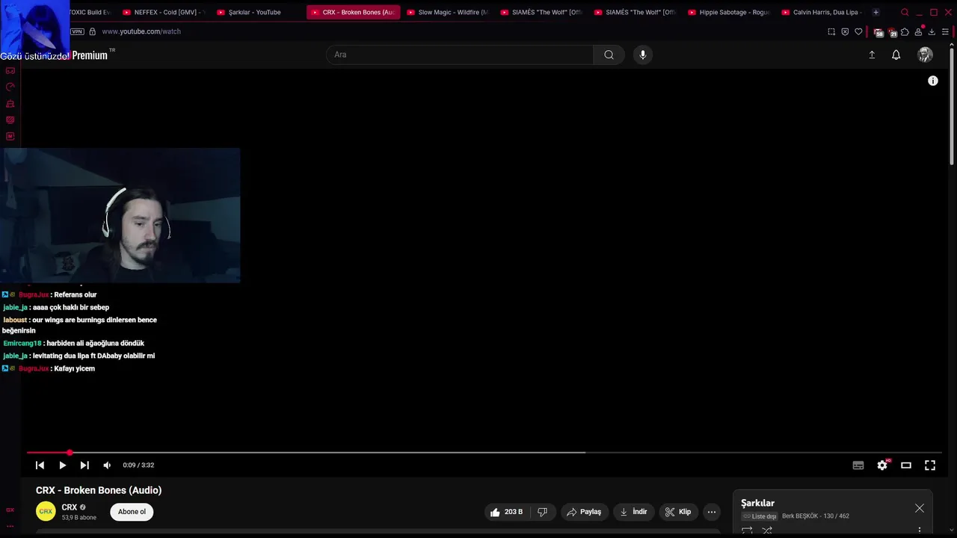Open site lock security info
The height and width of the screenshot is (538, 957).
pyautogui.click(x=93, y=31)
